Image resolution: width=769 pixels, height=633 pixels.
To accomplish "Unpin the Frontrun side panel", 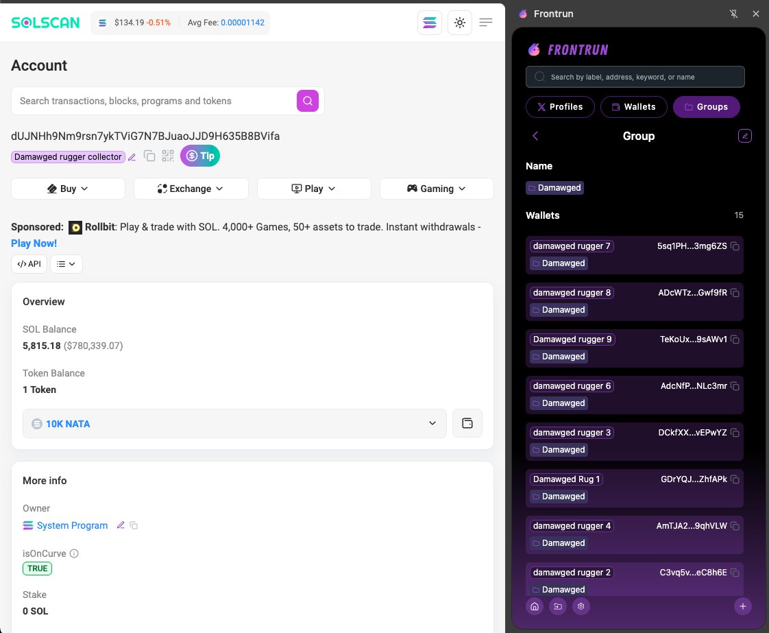I will 733,14.
